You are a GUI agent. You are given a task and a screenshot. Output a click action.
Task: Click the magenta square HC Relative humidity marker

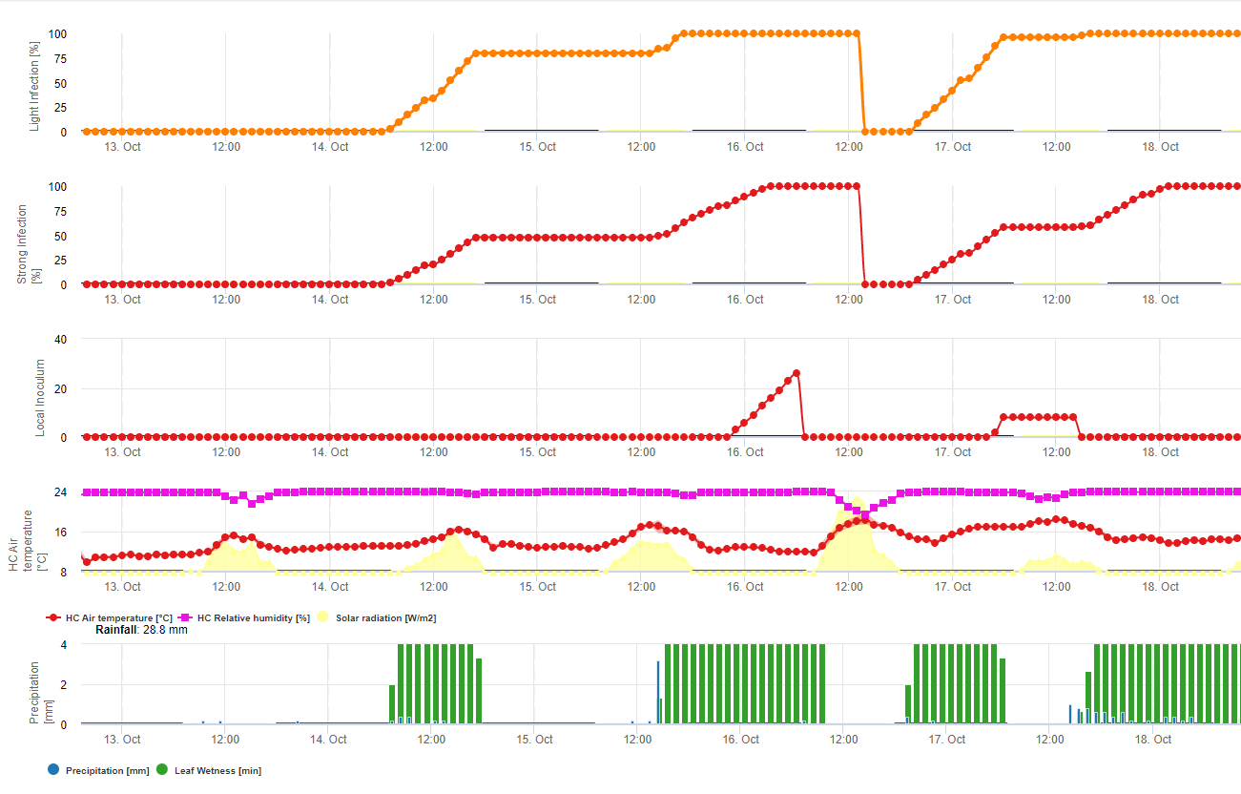187,618
